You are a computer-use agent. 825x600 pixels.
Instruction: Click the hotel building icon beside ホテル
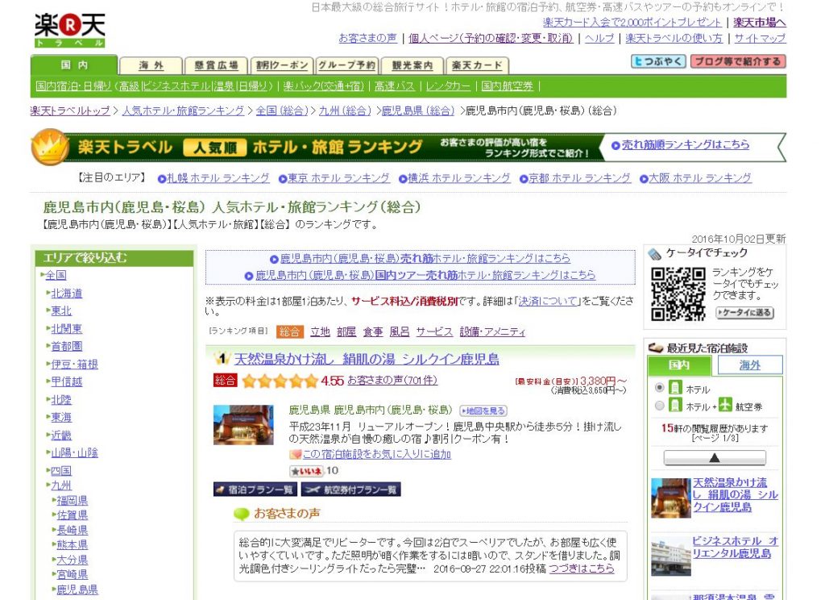click(675, 388)
